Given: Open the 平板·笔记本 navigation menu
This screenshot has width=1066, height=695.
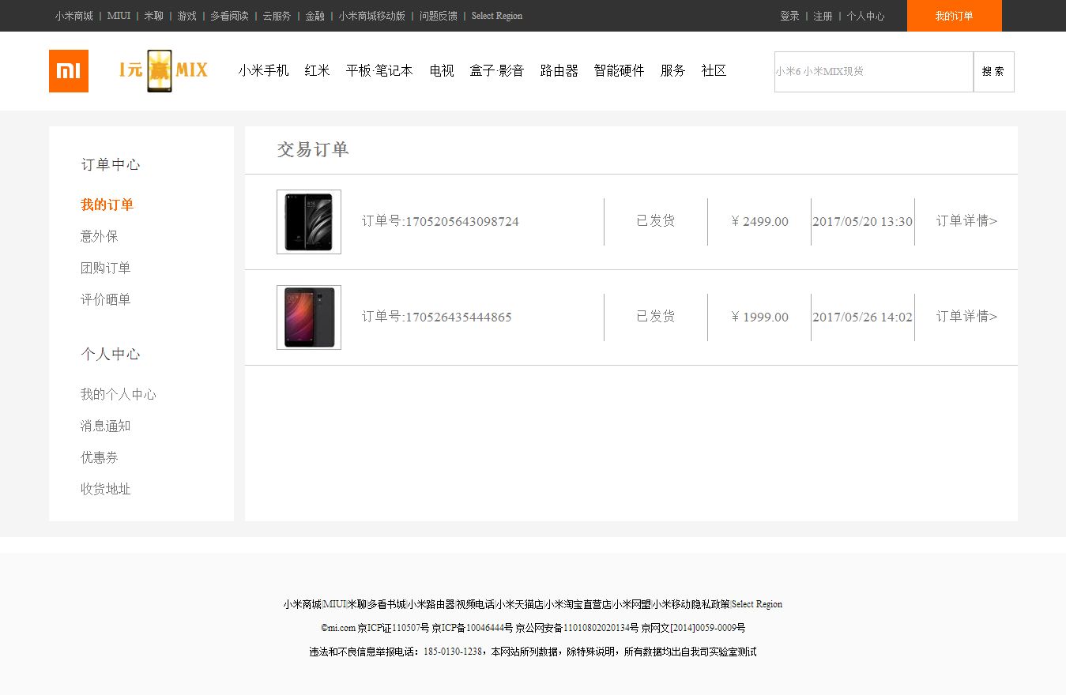Looking at the screenshot, I should pyautogui.click(x=379, y=71).
